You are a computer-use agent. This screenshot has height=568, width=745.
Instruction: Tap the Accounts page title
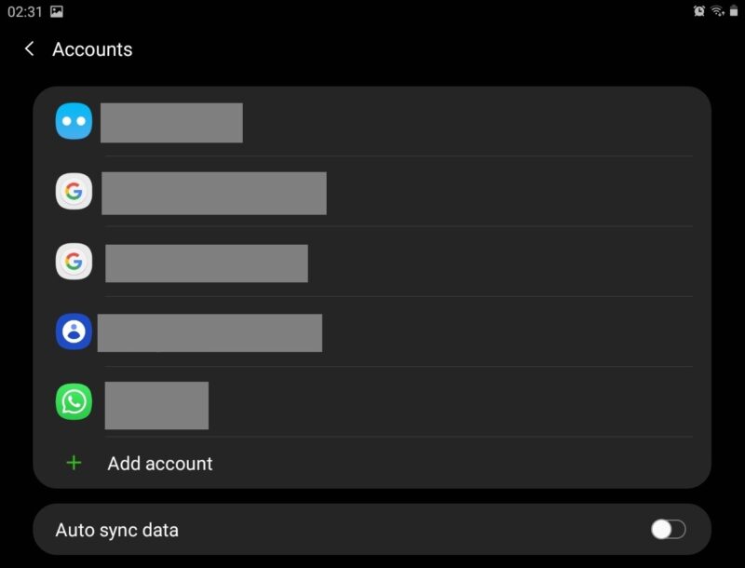[92, 49]
